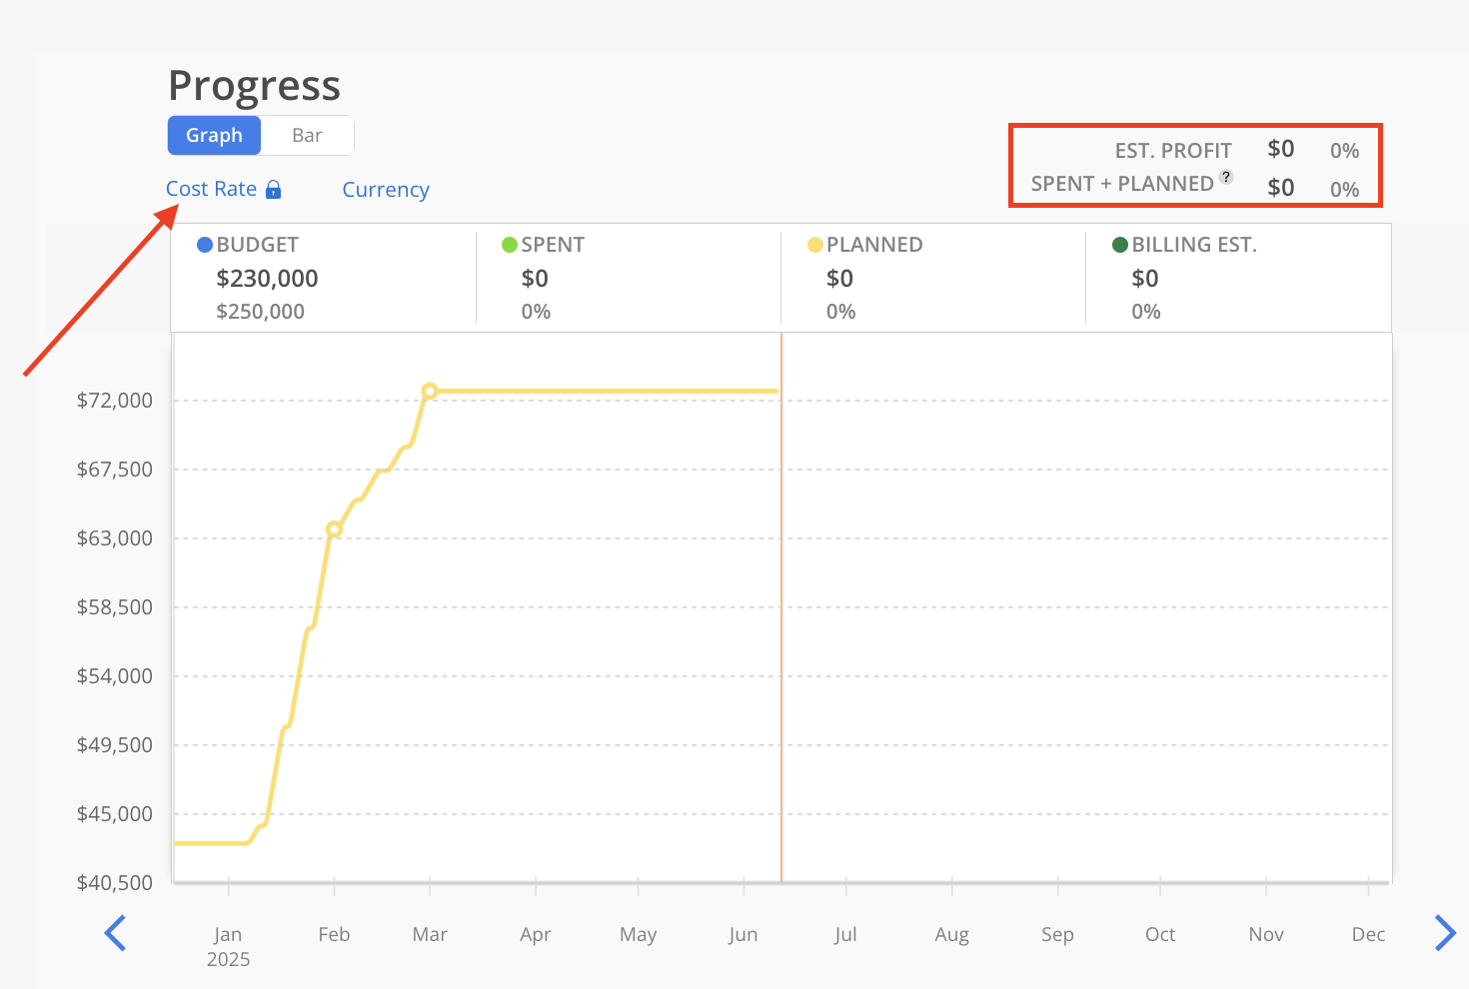Select the Budget value $230,000
Viewport: 1469px width, 989px height.
pyautogui.click(x=267, y=279)
